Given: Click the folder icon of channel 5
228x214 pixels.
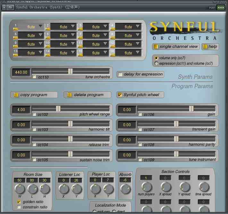Looking at the screenshot, I should pyautogui.click(x=15, y=38).
